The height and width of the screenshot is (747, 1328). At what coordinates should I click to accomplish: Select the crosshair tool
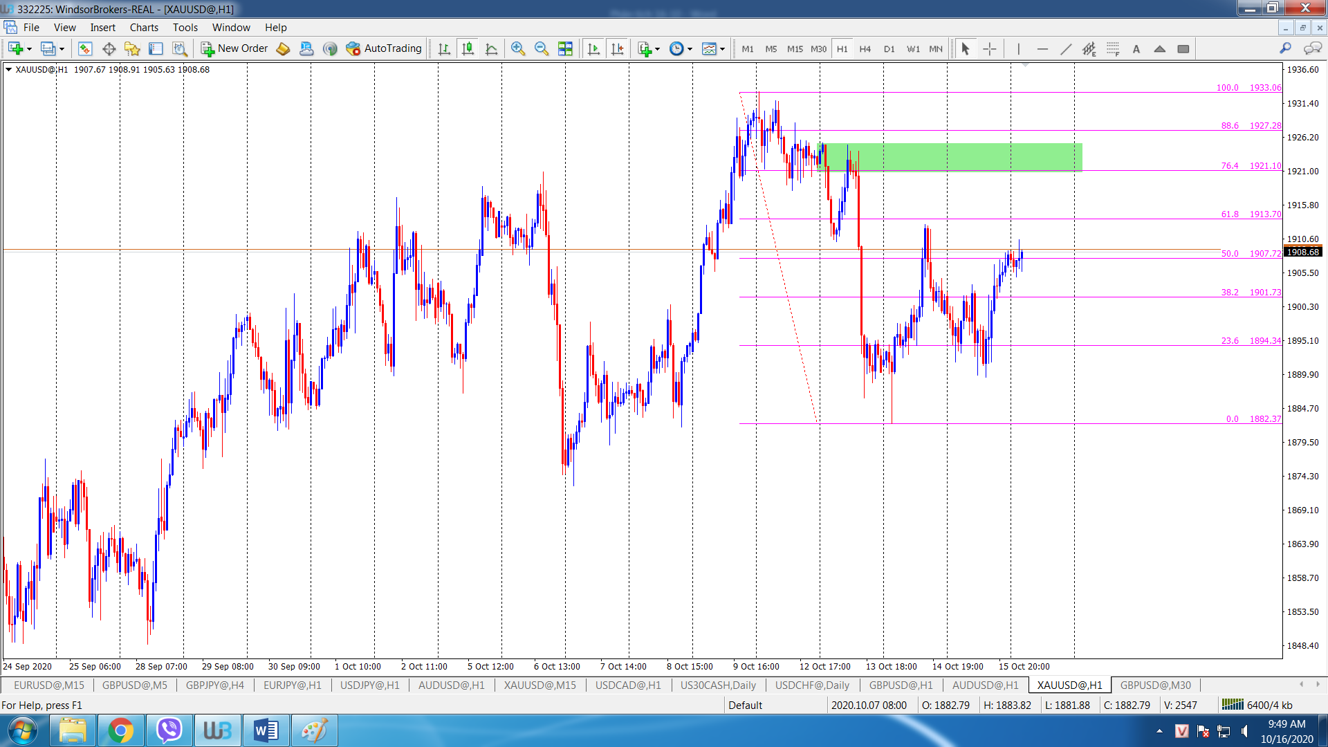point(990,48)
